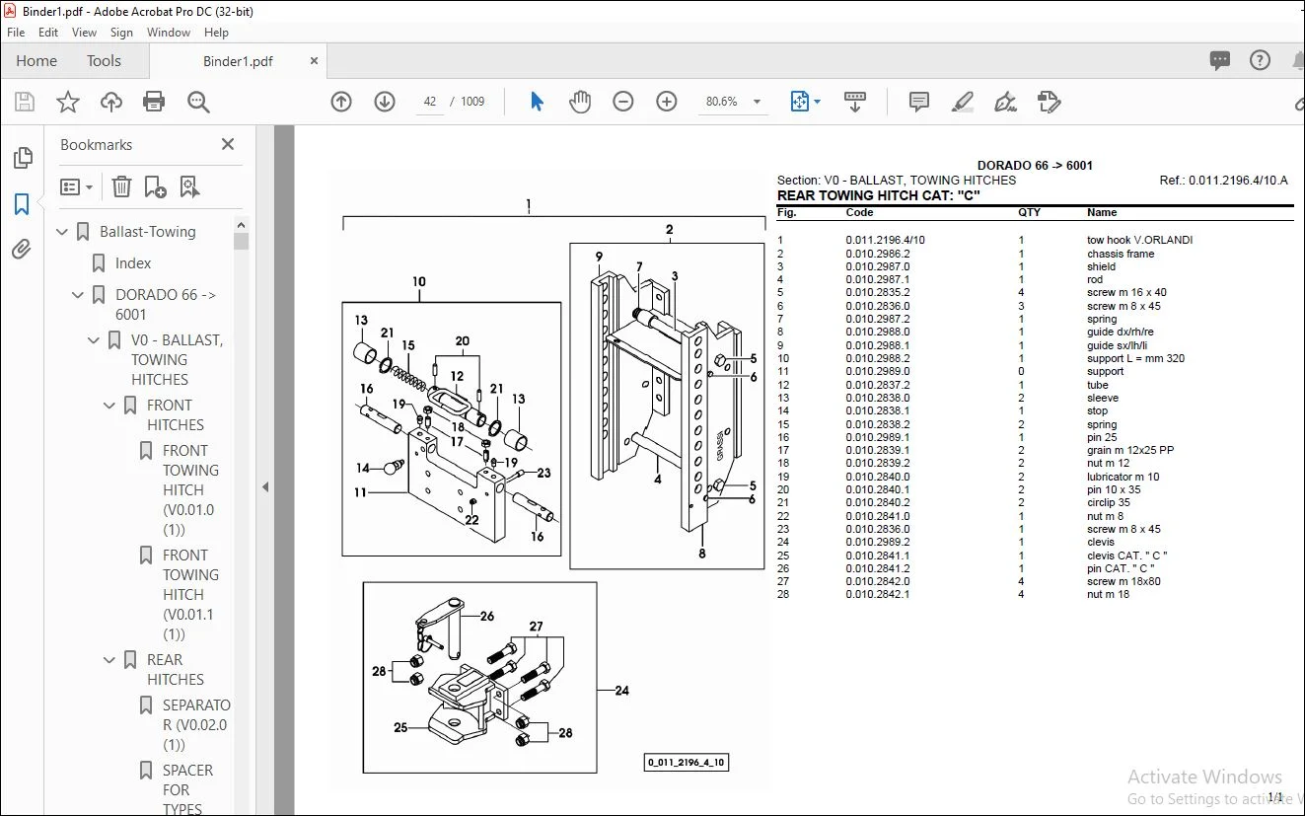Collapse the FRONT HITCHES bookmark chevron
This screenshot has width=1305, height=816.
coord(110,406)
